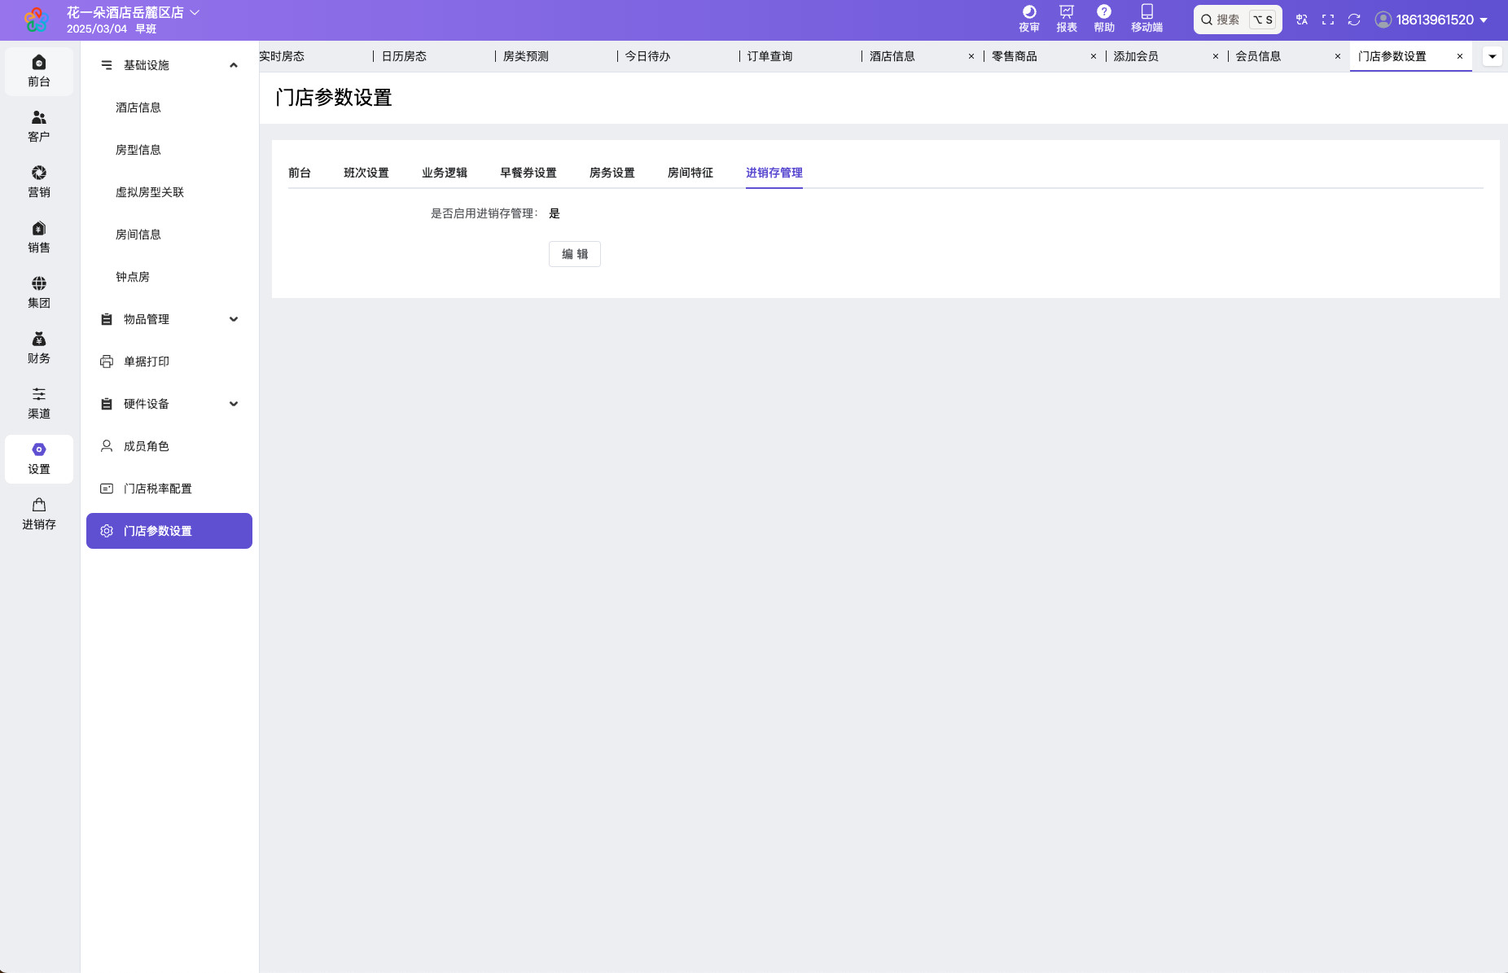Open the 夜审 night audit icon
Image resolution: width=1508 pixels, height=973 pixels.
pos(1028,18)
